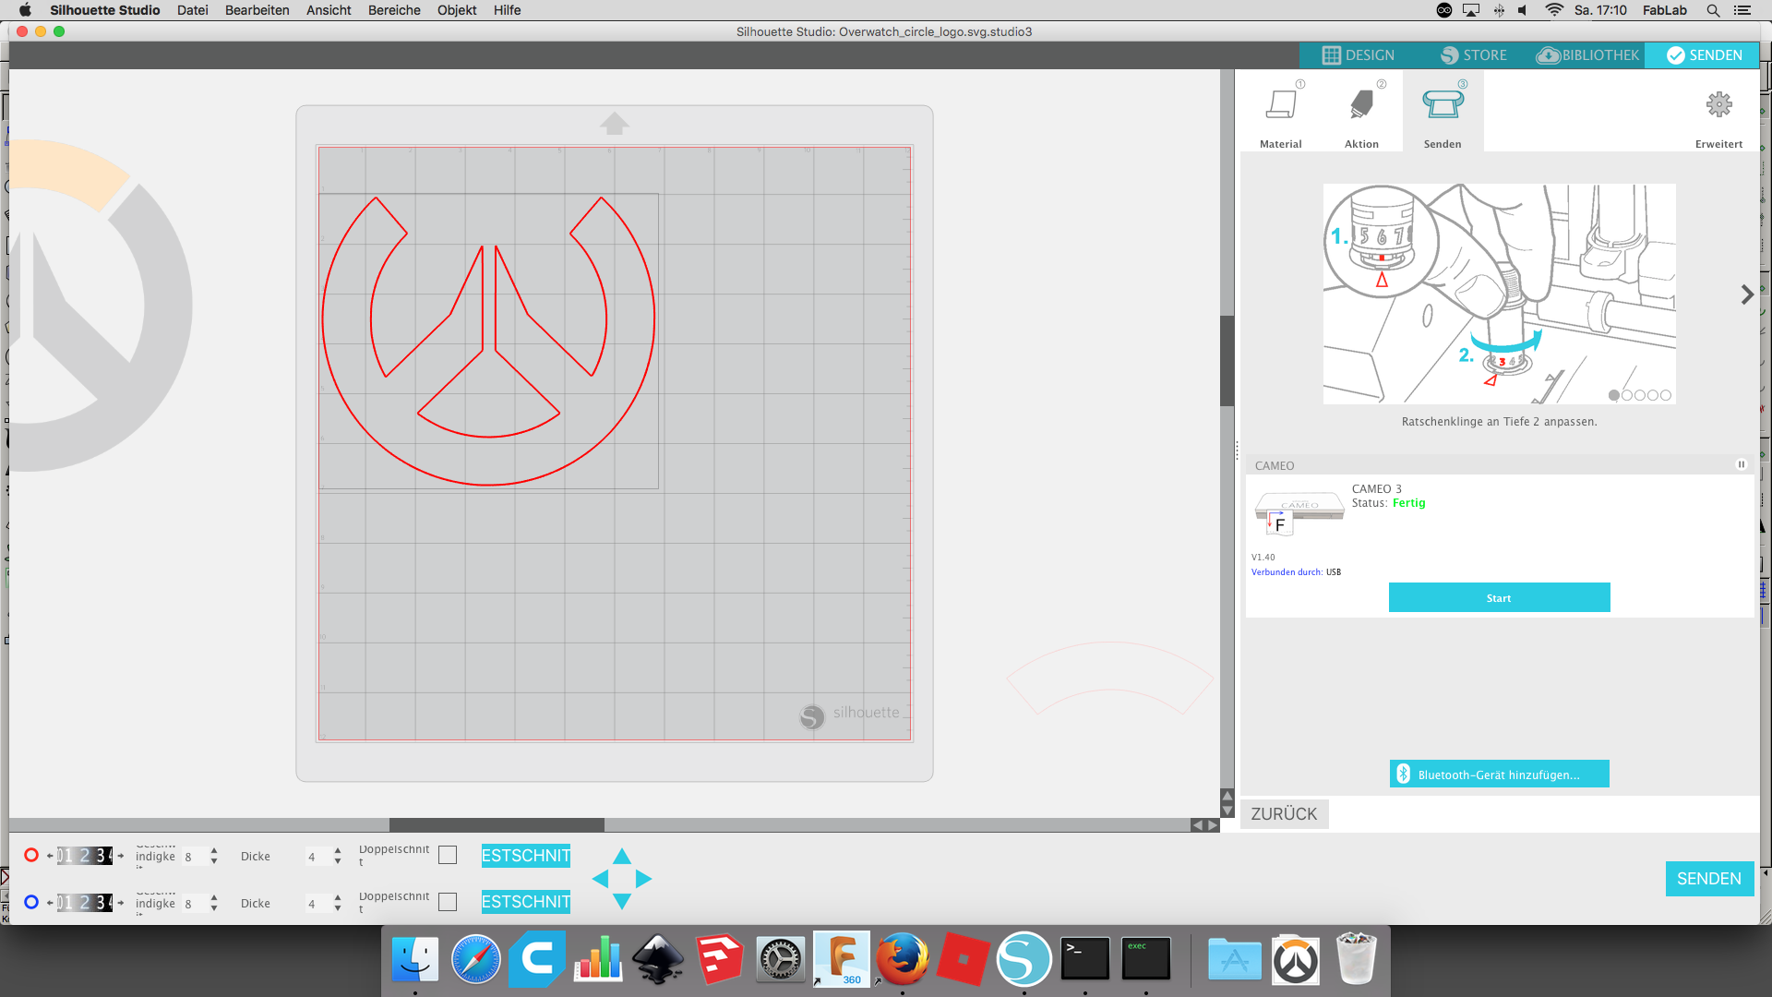Launch Safari from the dock
Viewport: 1772px width, 997px height.
tap(476, 960)
